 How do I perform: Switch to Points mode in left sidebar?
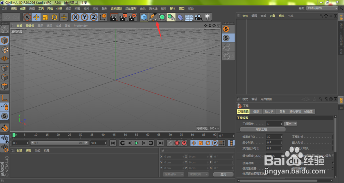4,68
